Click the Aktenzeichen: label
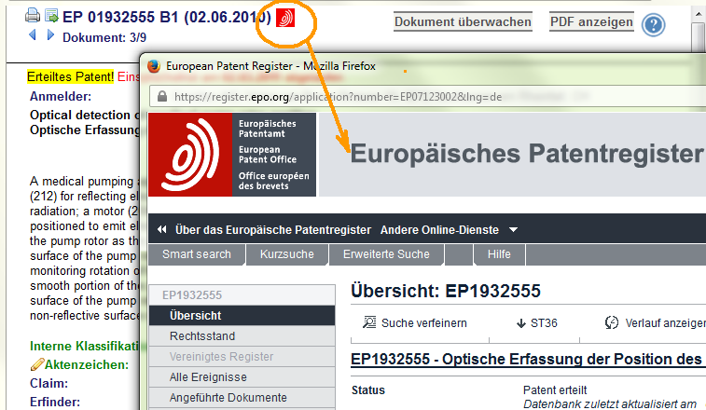Screen dimensions: 706x410 [x=87, y=364]
